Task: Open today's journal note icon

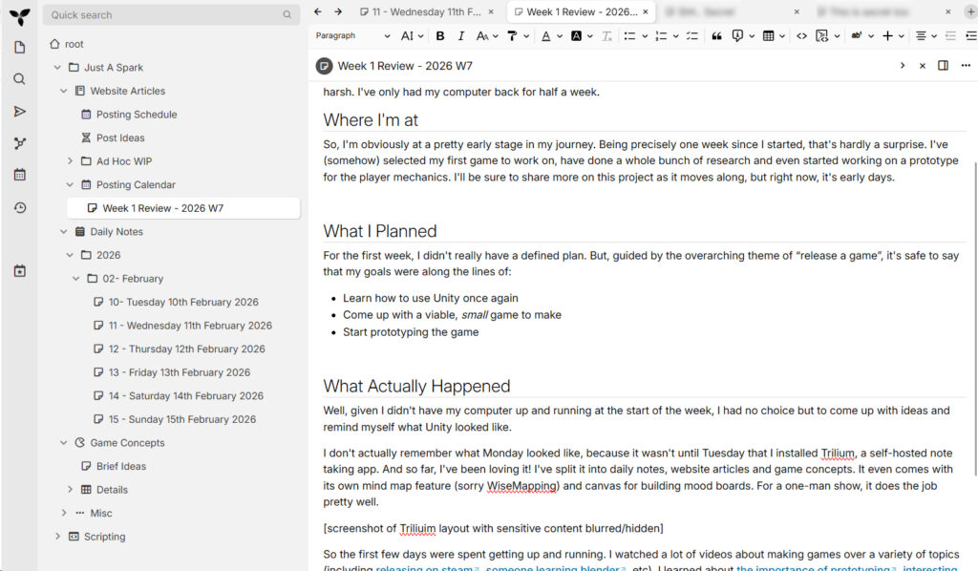Action: click(20, 271)
